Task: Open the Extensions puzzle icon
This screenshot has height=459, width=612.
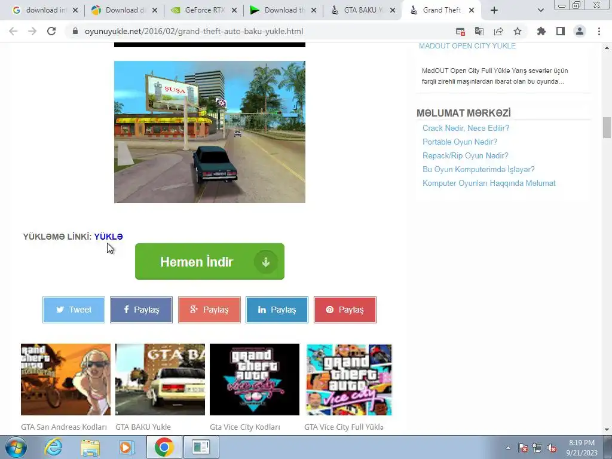Action: click(x=541, y=31)
